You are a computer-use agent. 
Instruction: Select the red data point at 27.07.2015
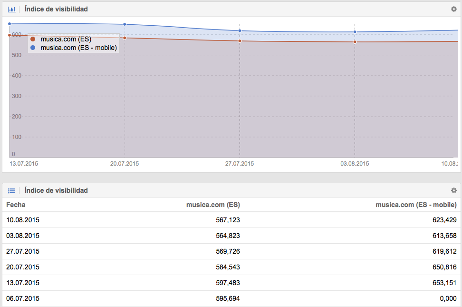(240, 41)
